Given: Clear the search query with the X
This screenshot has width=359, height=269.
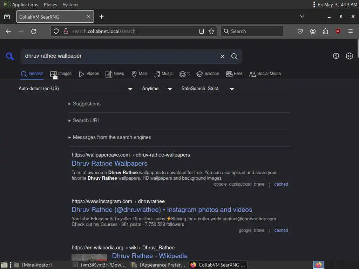Looking at the screenshot, I should pos(222,56).
